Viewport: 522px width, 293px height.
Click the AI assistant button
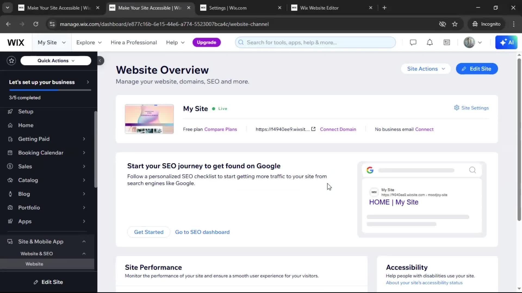[506, 42]
